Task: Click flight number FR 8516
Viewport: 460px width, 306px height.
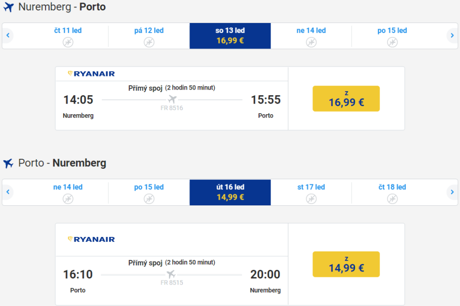Action: 171,108
